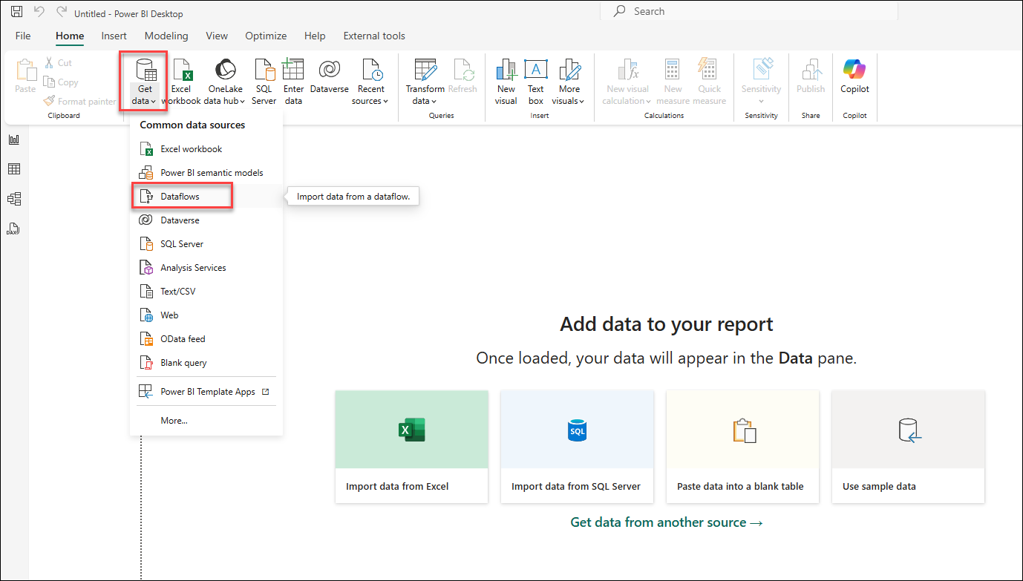Select Dataflows from the data sources menu

(206, 197)
